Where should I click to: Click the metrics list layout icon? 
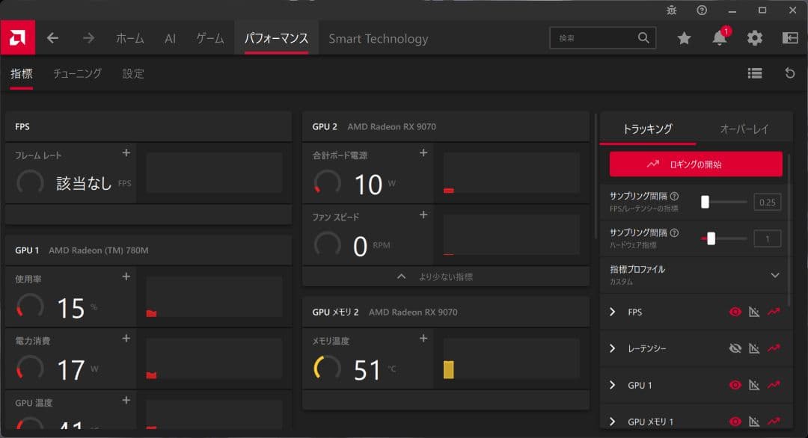pos(755,73)
